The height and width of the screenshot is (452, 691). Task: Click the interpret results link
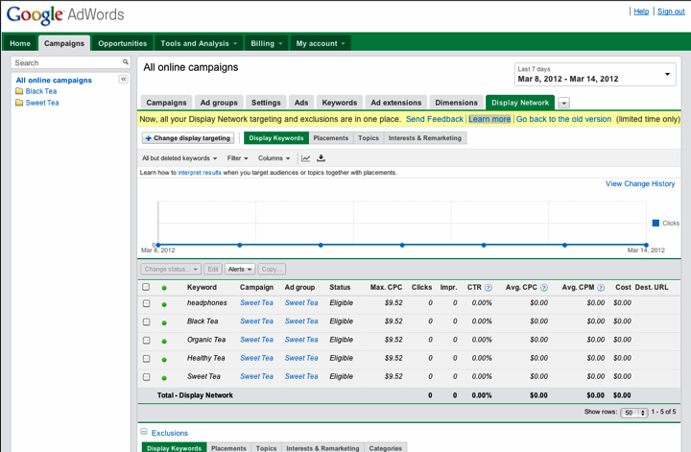click(x=200, y=173)
